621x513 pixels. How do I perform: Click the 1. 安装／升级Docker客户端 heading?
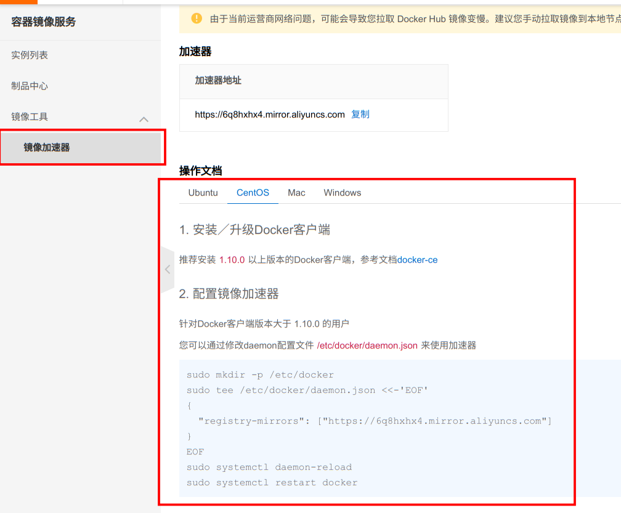(254, 230)
